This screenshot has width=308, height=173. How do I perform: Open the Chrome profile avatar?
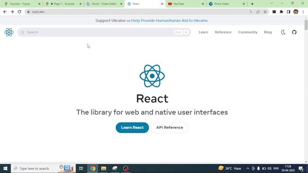pos(296,12)
